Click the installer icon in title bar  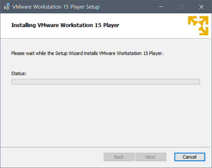7,7
